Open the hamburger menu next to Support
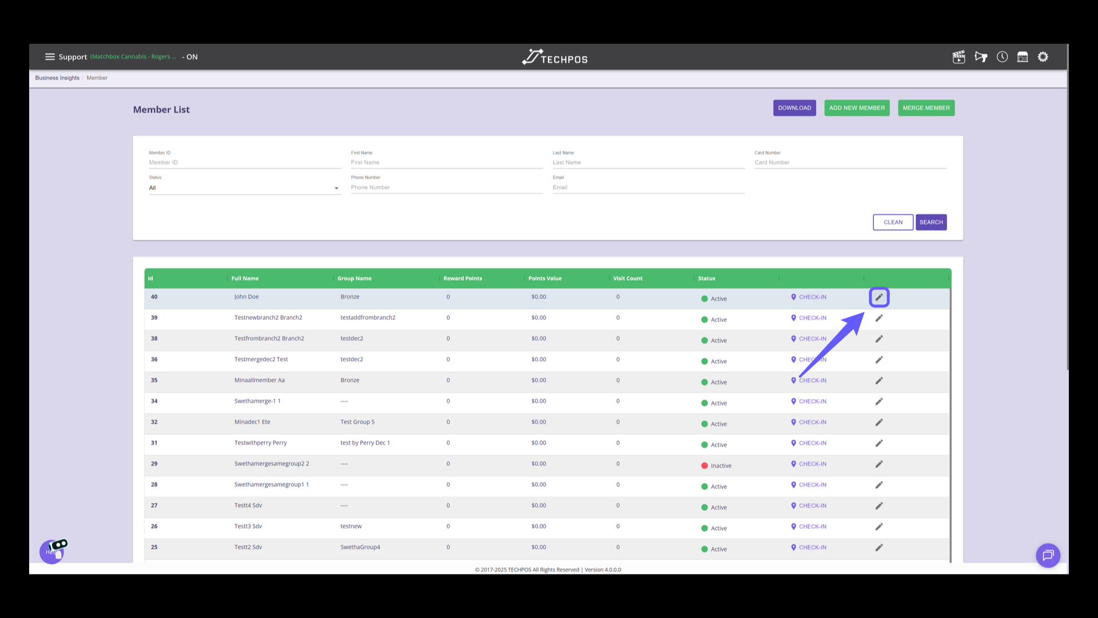The width and height of the screenshot is (1098, 618). (x=50, y=57)
